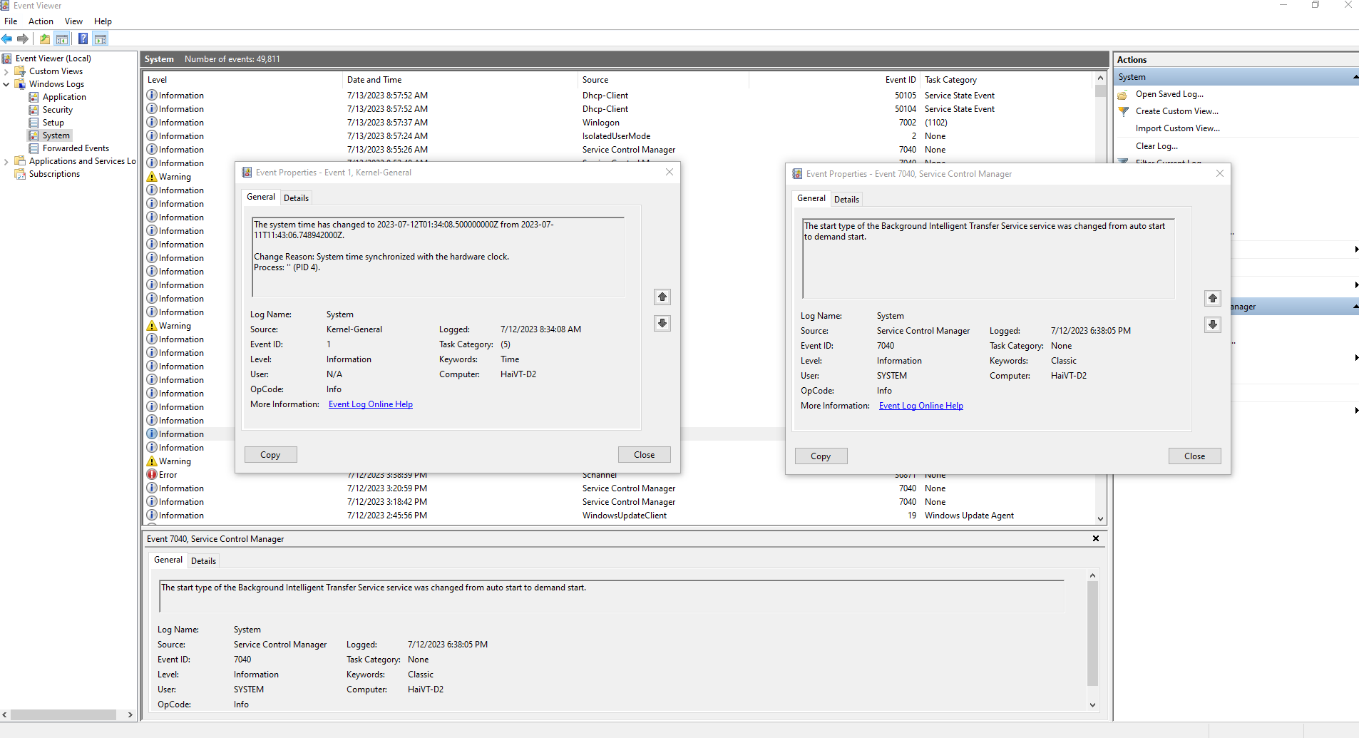Click the Create Custom View filter icon
This screenshot has height=738, width=1359.
click(1124, 111)
